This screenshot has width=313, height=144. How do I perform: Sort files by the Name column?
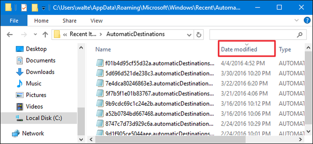(x=103, y=49)
